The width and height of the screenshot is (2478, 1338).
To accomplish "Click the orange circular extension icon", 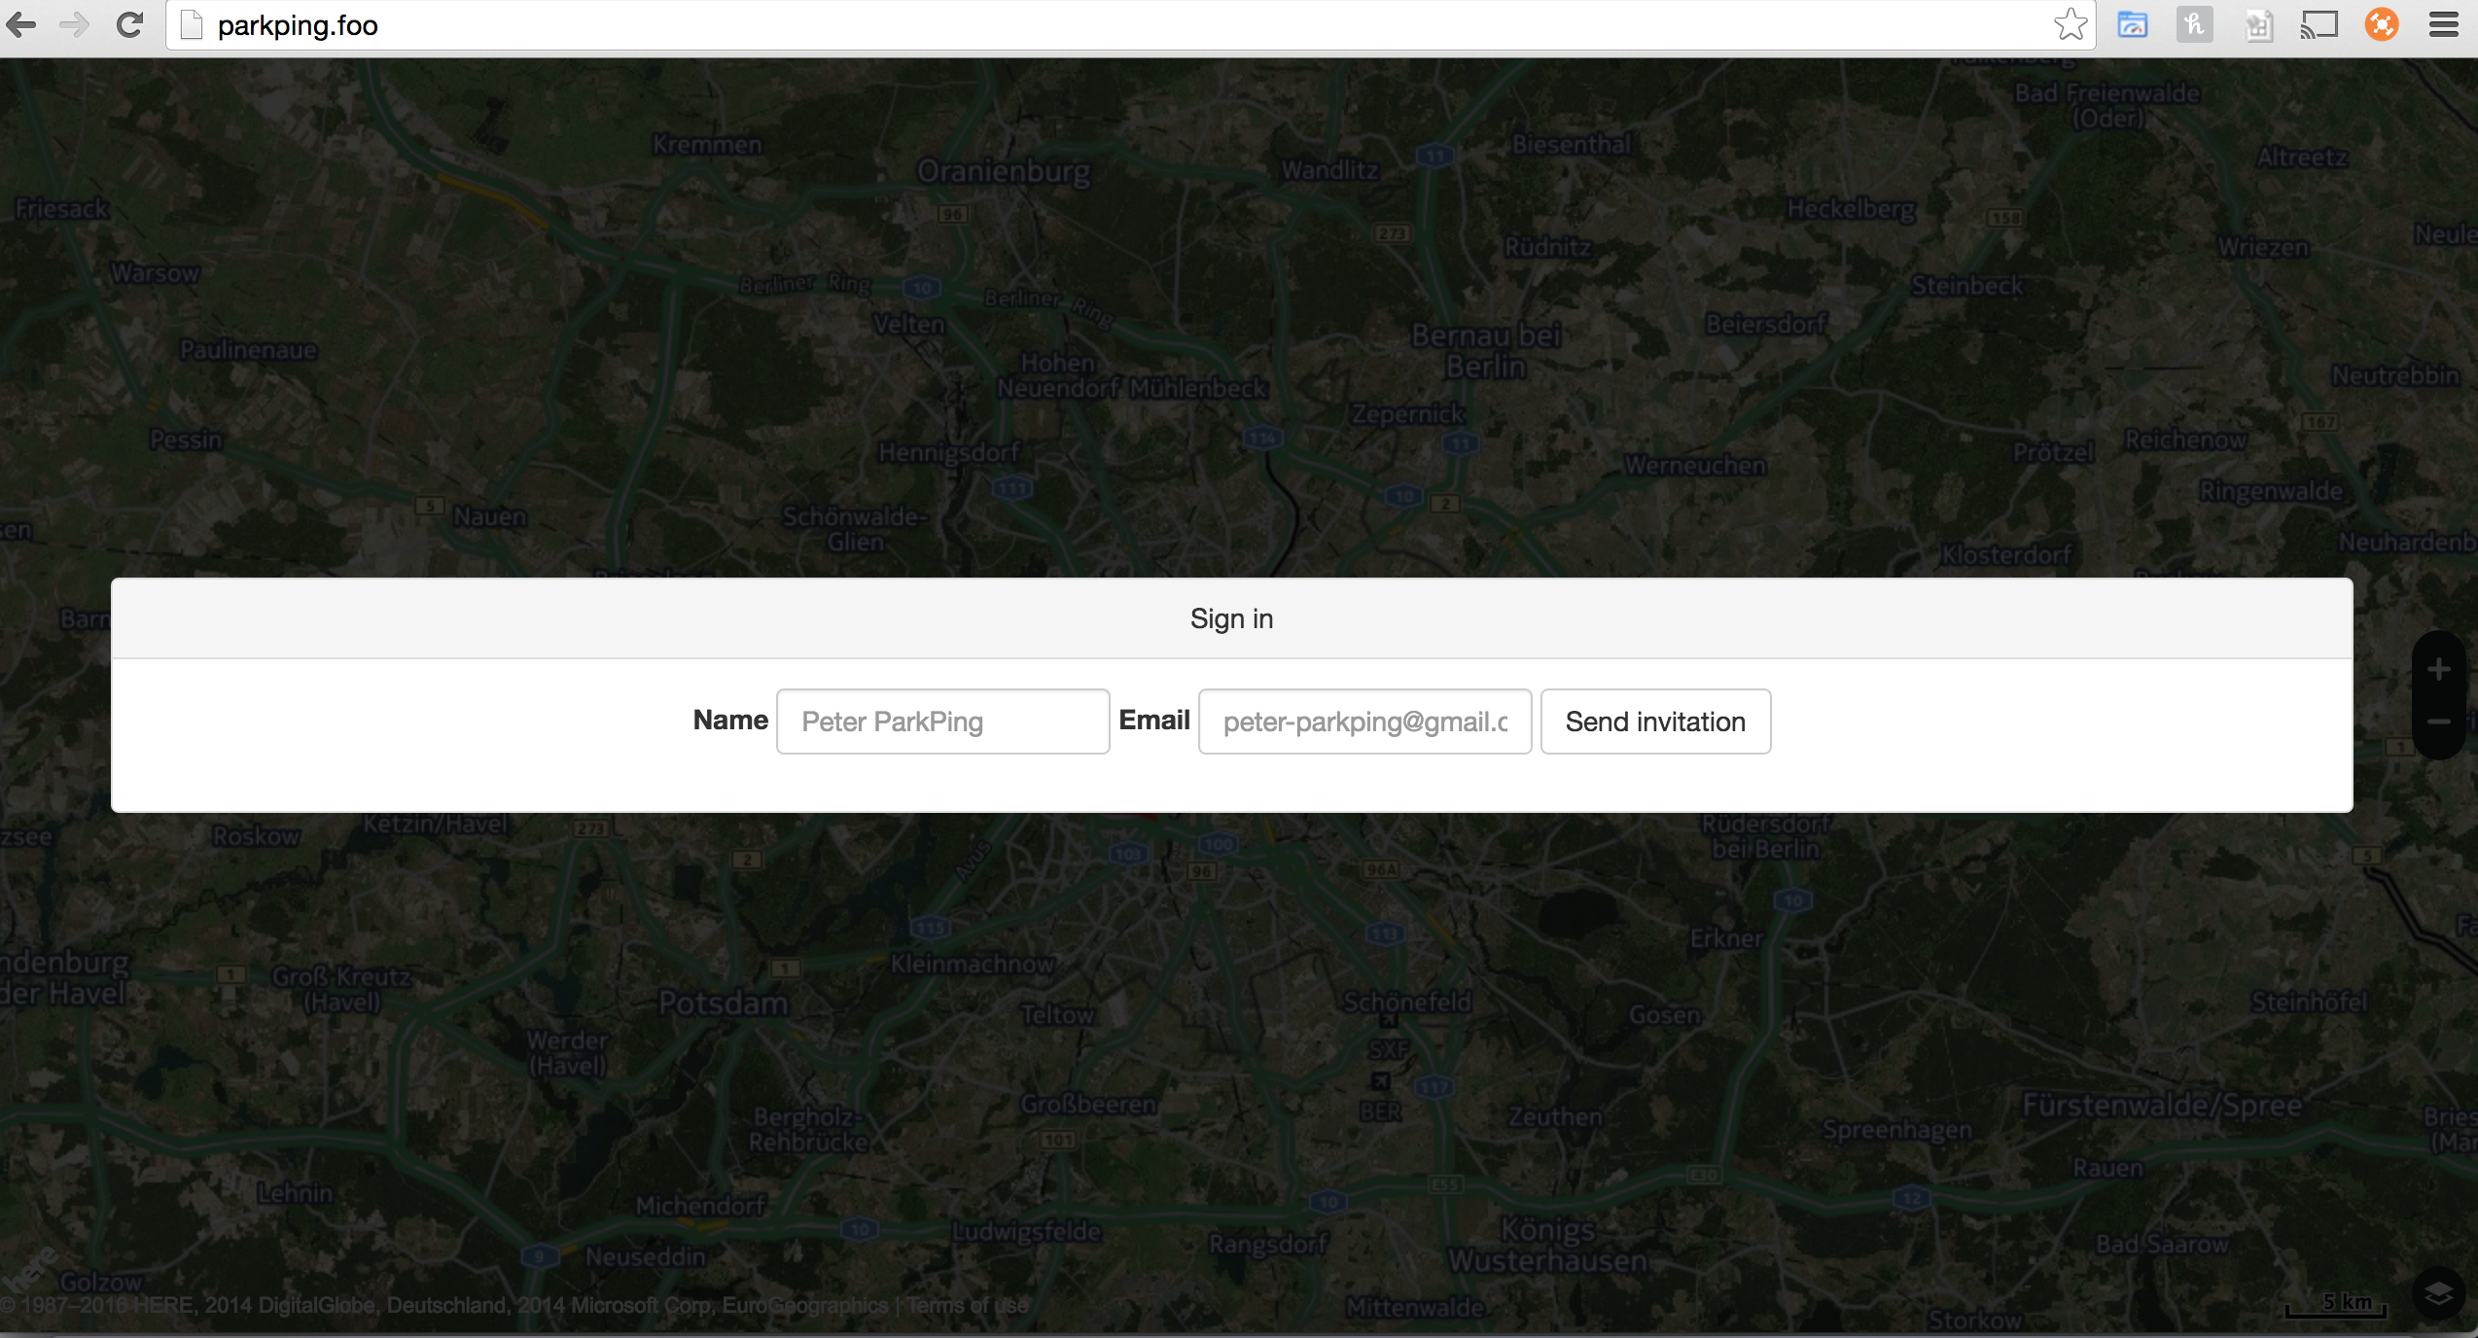I will tap(2381, 24).
